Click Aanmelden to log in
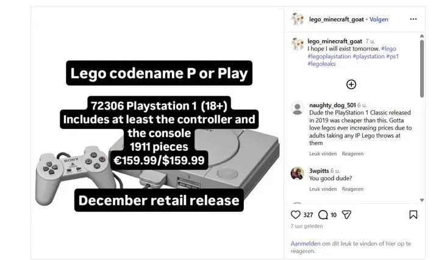The height and width of the screenshot is (260, 439). [305, 244]
